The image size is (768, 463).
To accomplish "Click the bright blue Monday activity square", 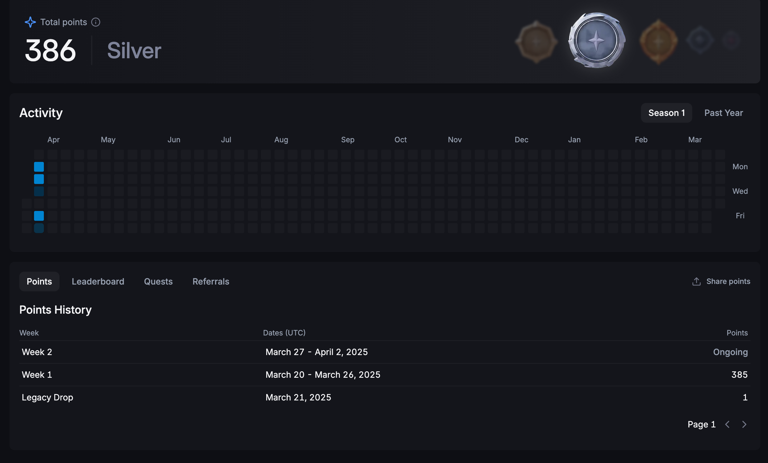I will pos(39,167).
